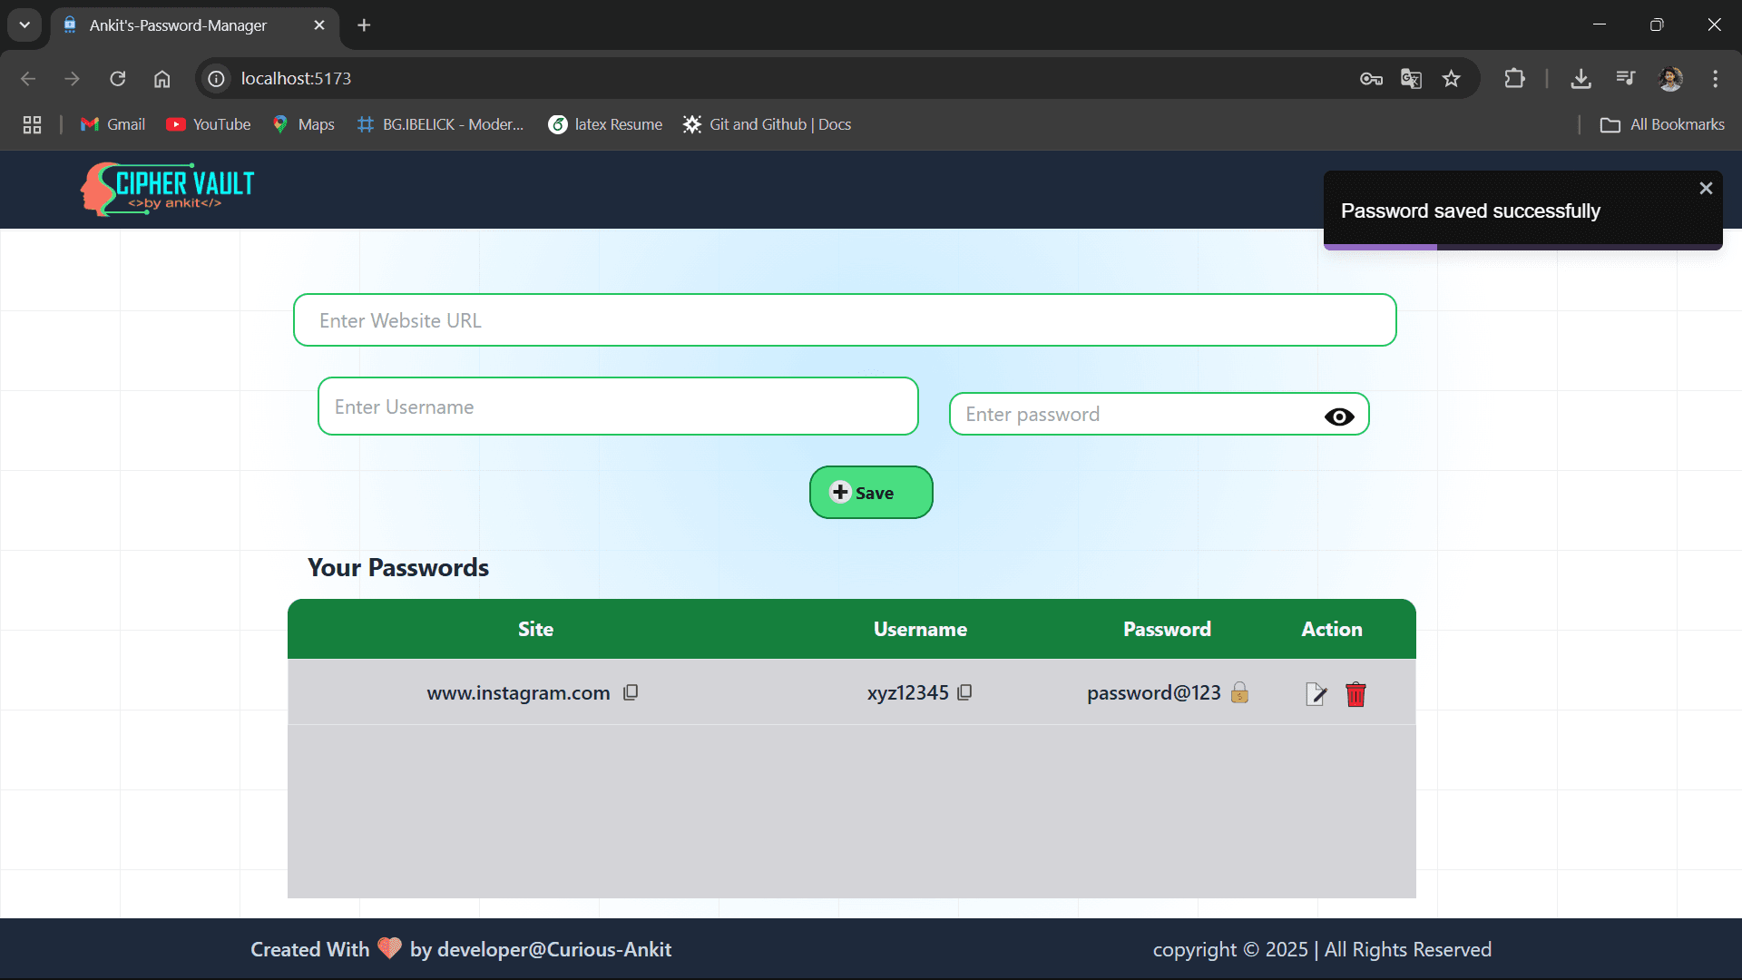Open the All Bookmarks folder
The height and width of the screenshot is (980, 1742).
point(1662,124)
